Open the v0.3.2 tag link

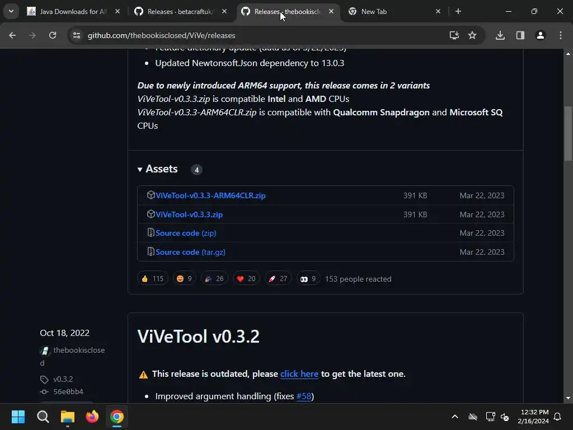tap(63, 379)
